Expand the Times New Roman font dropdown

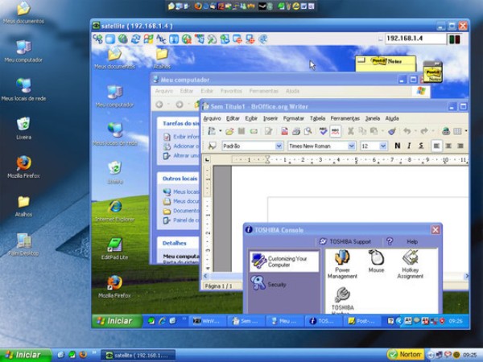351,146
